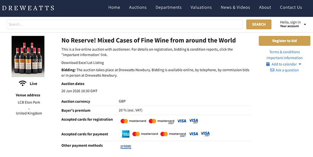This screenshot has height=157, width=313.
Task: Click the Auction currency label
Action: pyautogui.click(x=76, y=102)
